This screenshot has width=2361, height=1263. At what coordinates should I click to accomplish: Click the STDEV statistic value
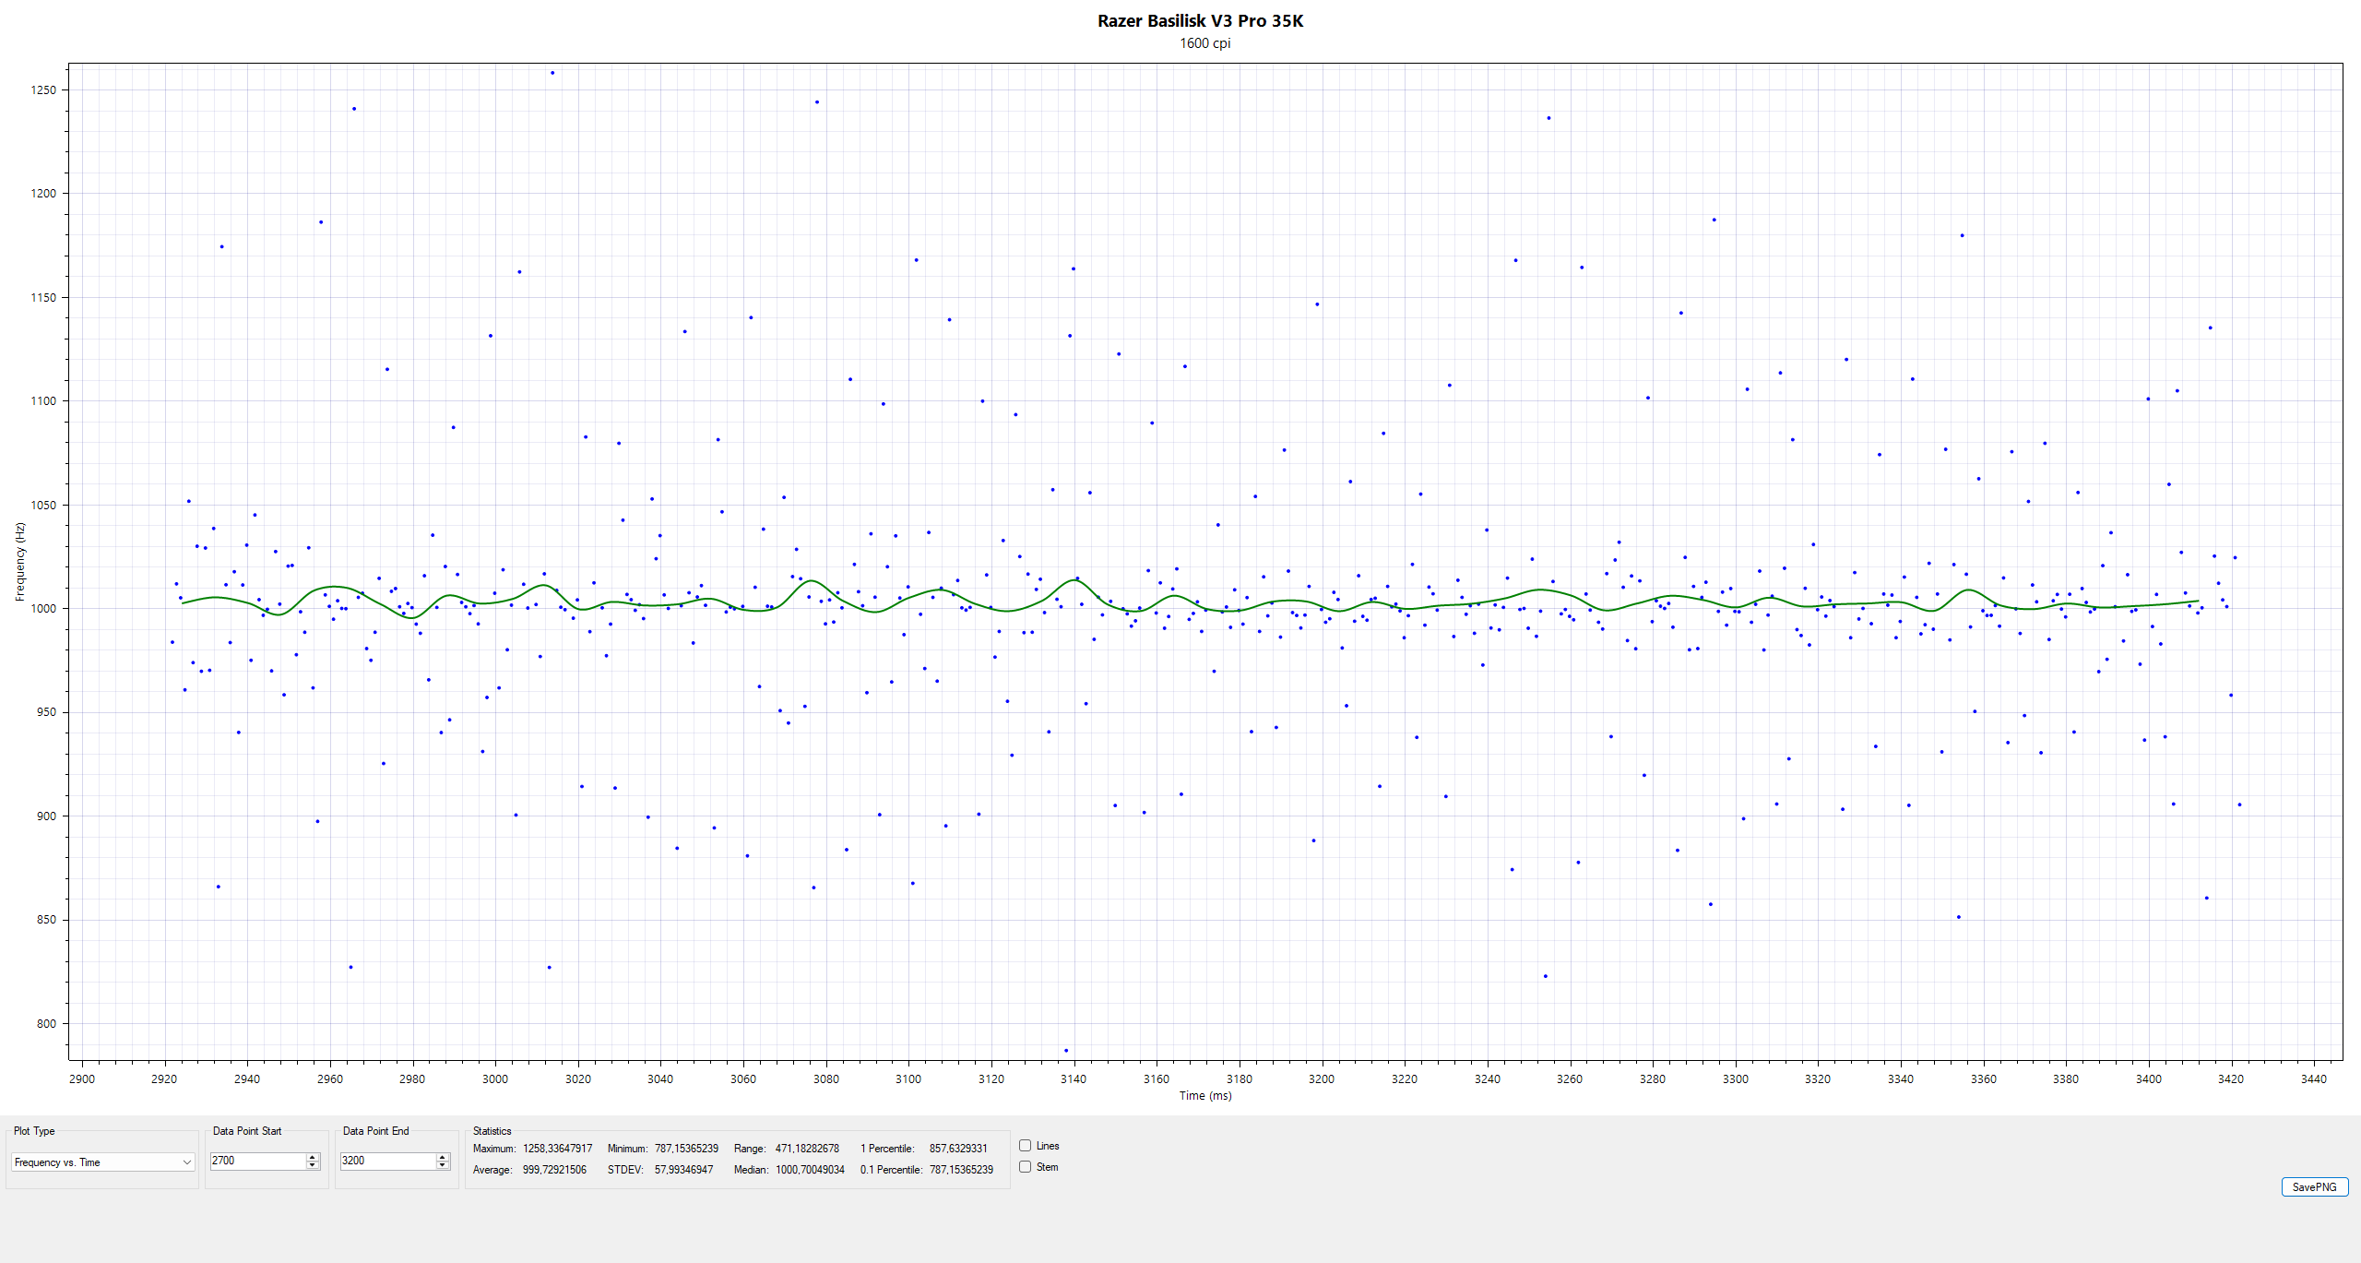pyautogui.click(x=683, y=1170)
